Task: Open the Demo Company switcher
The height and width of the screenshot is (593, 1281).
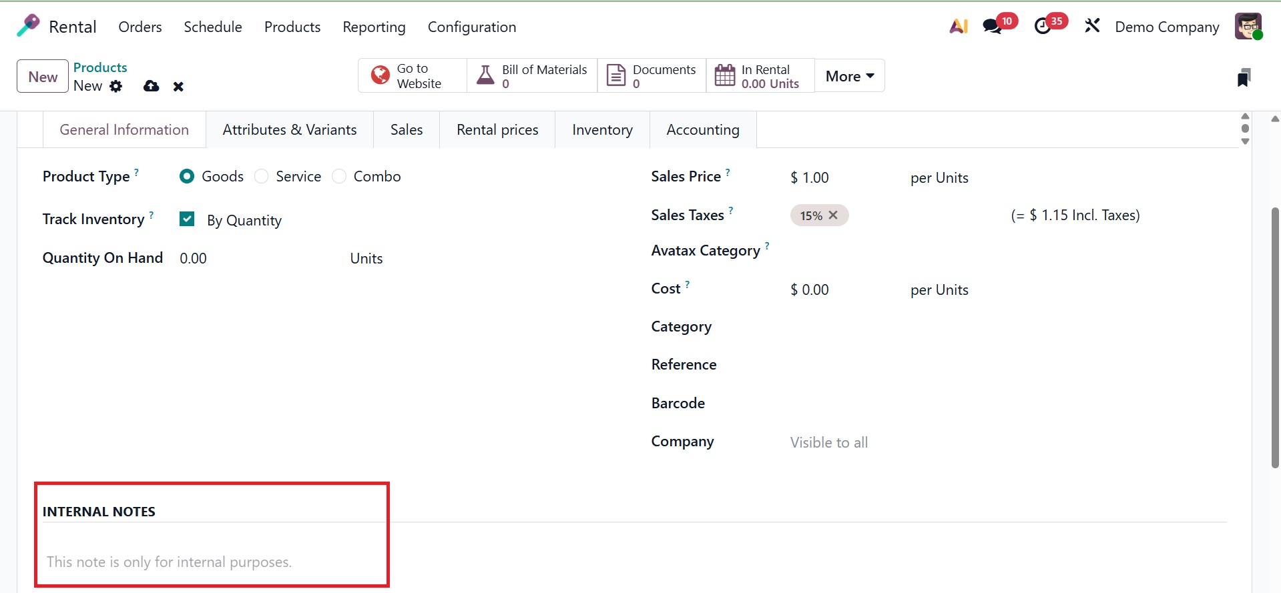Action: [x=1167, y=27]
